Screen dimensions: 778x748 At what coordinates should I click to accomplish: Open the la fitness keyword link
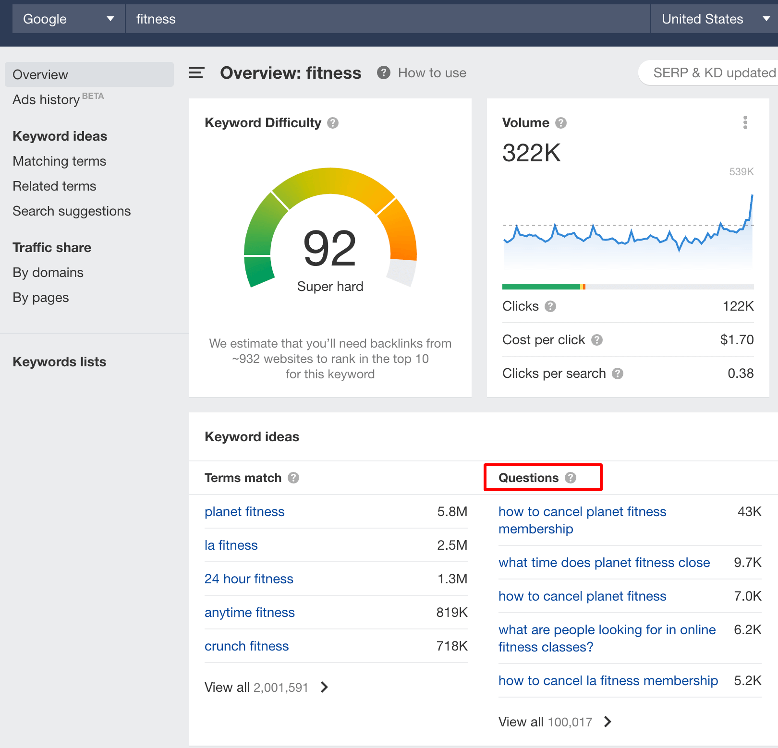tap(231, 545)
